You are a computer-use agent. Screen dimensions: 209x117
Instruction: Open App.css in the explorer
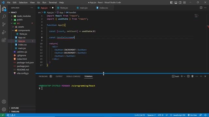point(22,38)
